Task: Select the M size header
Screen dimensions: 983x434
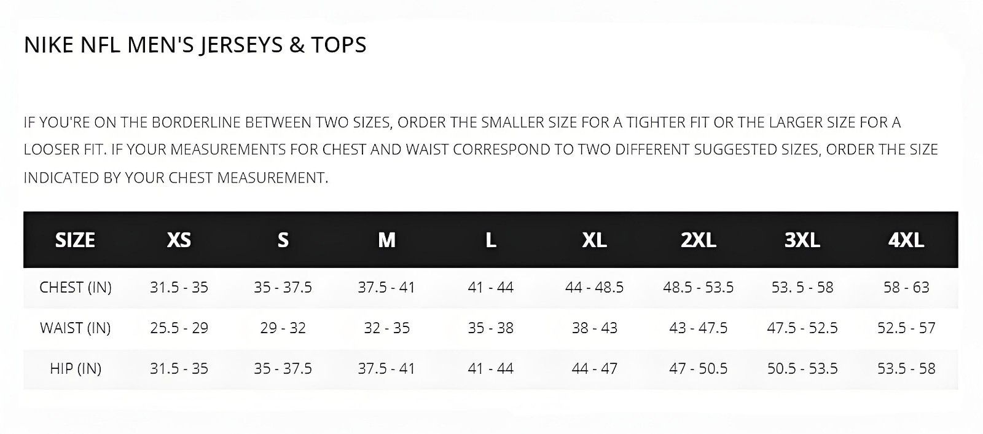Action: click(x=386, y=240)
